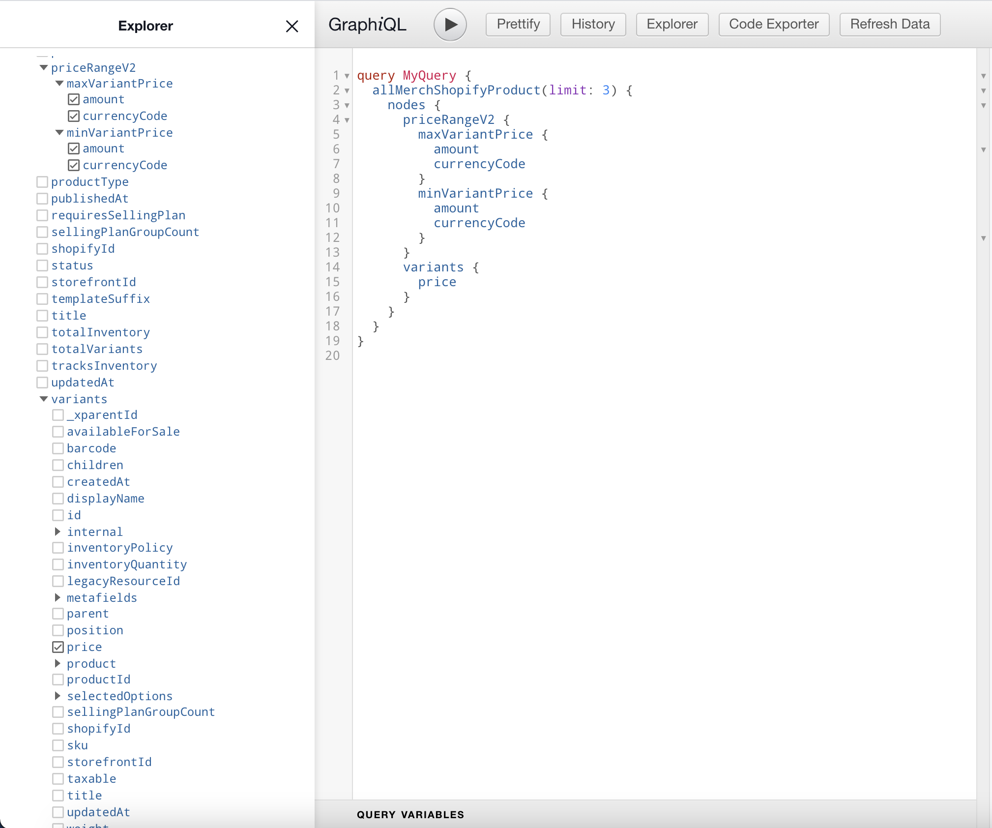Check the publishedAt field
Viewport: 992px width, 828px height.
tap(42, 199)
